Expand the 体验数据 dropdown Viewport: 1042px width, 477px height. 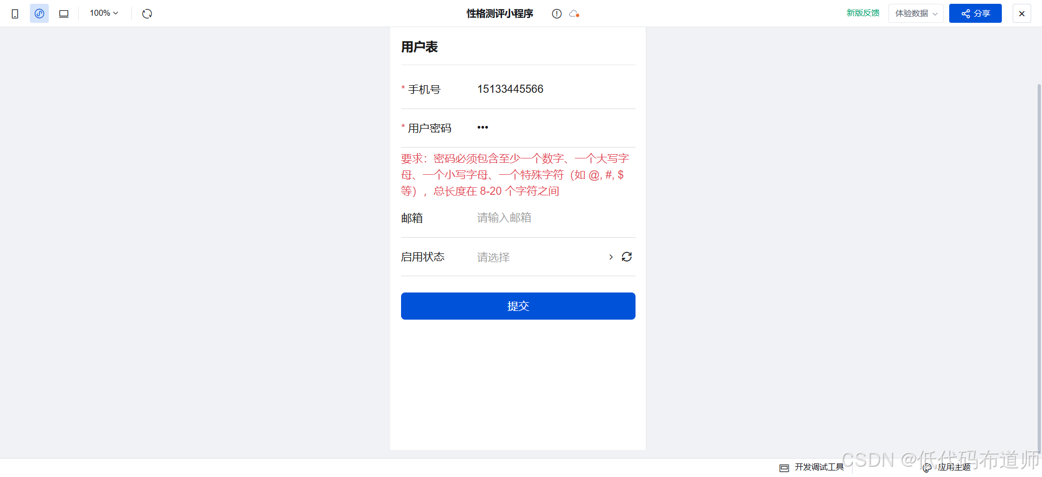tap(916, 14)
